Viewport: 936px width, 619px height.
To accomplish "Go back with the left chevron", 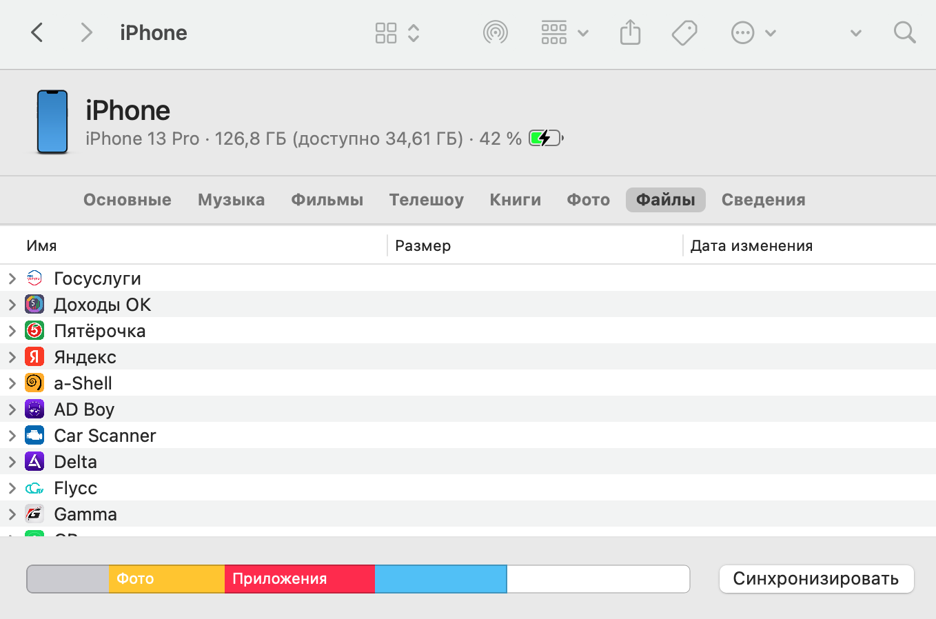I will coord(37,32).
